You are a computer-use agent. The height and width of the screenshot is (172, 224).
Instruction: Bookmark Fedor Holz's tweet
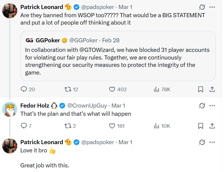(x=200, y=126)
